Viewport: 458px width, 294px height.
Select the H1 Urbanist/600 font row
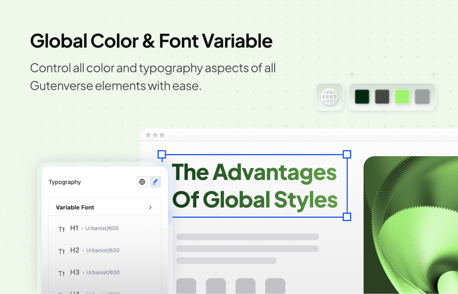coord(105,228)
